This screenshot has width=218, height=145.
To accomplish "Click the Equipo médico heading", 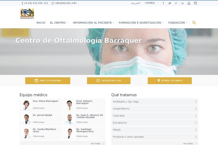I will tap(33, 95).
